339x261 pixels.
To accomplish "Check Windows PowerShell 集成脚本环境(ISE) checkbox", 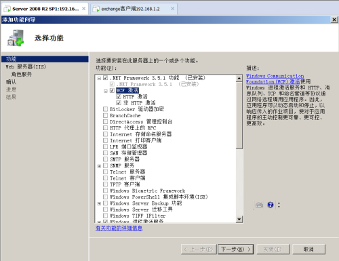I will tap(105, 197).
